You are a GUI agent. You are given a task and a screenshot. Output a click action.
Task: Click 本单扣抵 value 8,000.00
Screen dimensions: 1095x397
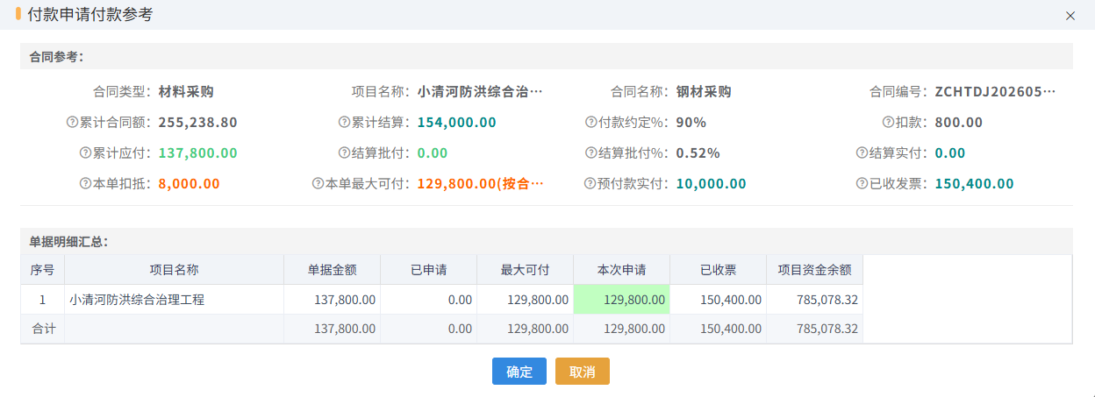tap(189, 184)
